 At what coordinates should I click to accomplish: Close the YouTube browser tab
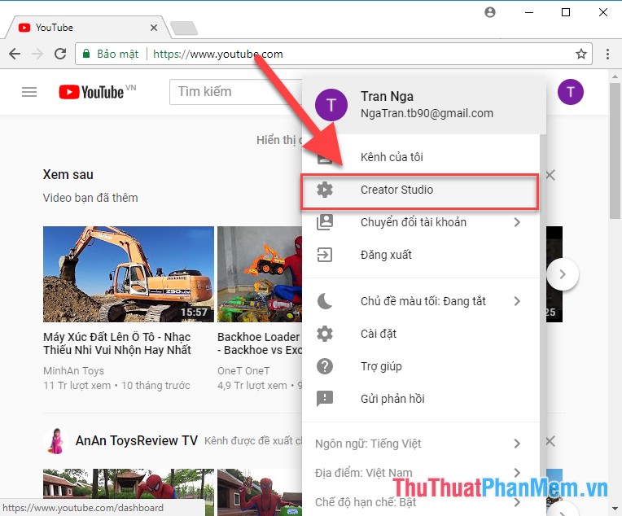coord(154,28)
